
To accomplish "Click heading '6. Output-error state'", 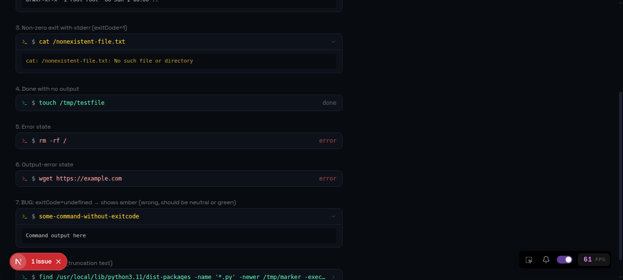I will point(44,165).
